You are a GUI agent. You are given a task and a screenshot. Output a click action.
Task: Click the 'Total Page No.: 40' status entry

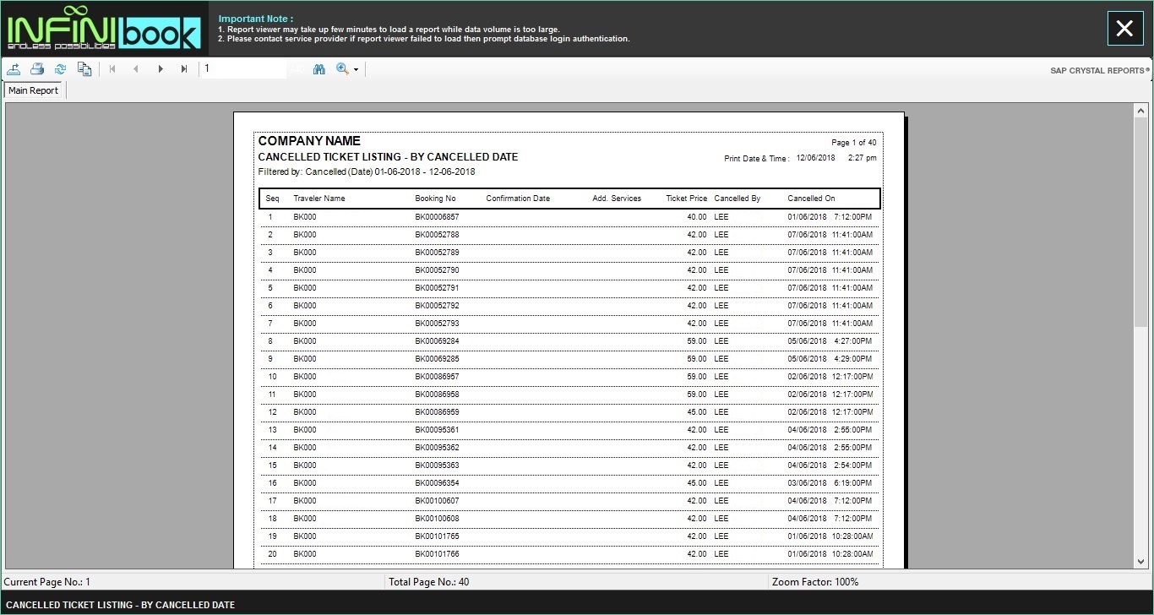click(428, 582)
